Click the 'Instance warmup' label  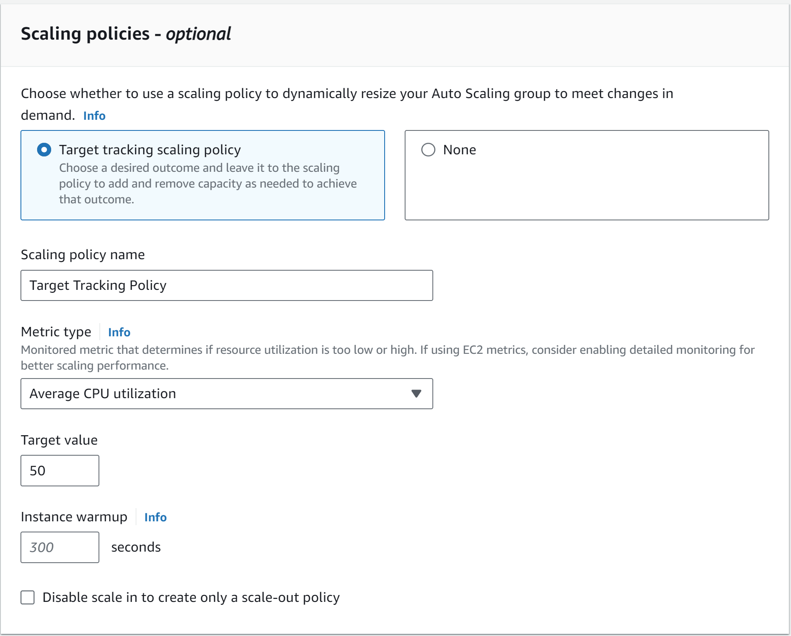[74, 517]
